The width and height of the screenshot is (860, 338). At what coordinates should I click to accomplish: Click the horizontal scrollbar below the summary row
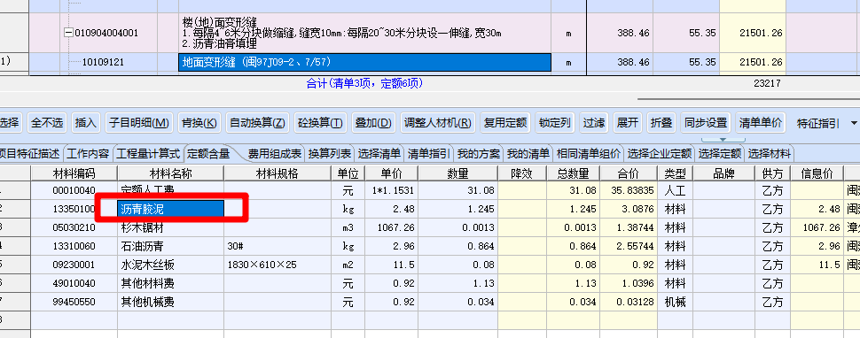[x=748, y=99]
